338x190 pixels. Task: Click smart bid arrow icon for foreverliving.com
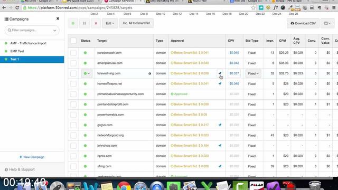point(220,73)
